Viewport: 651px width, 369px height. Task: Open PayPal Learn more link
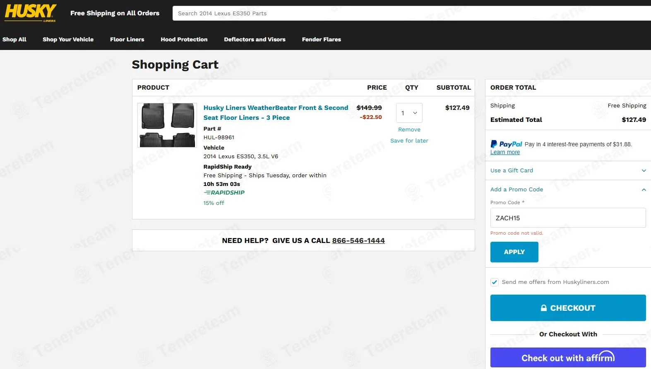[x=505, y=152]
